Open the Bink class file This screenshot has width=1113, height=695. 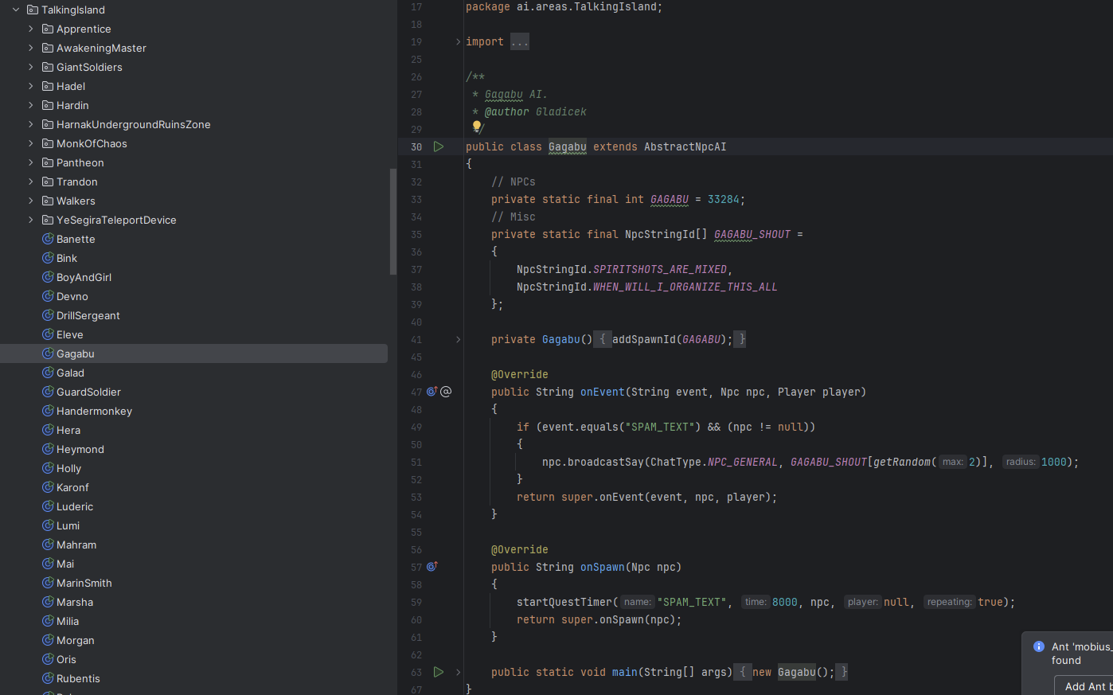click(67, 258)
